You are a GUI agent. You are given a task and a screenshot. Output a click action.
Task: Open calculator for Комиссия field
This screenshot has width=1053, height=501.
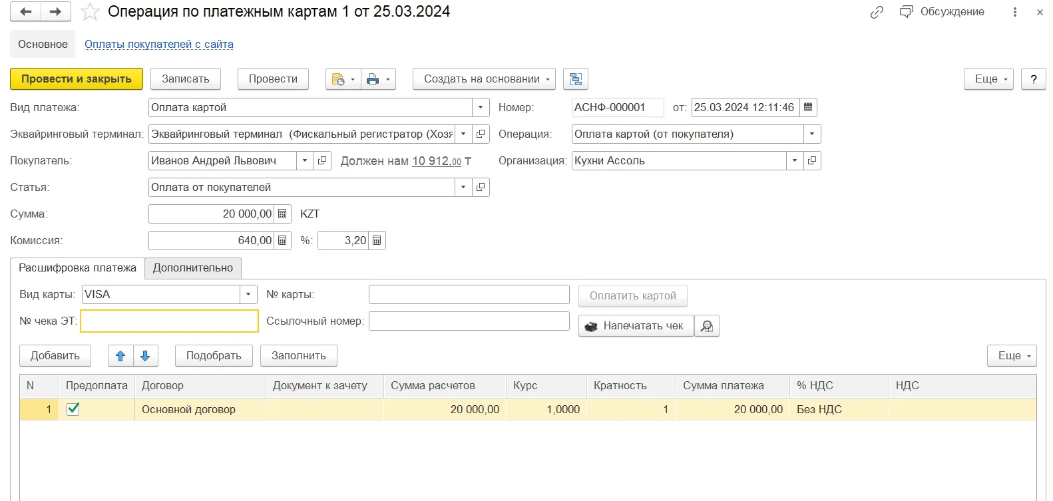click(x=282, y=240)
